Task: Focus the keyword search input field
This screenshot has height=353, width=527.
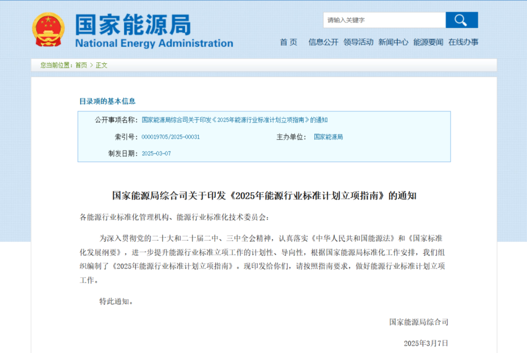Action: click(x=385, y=20)
